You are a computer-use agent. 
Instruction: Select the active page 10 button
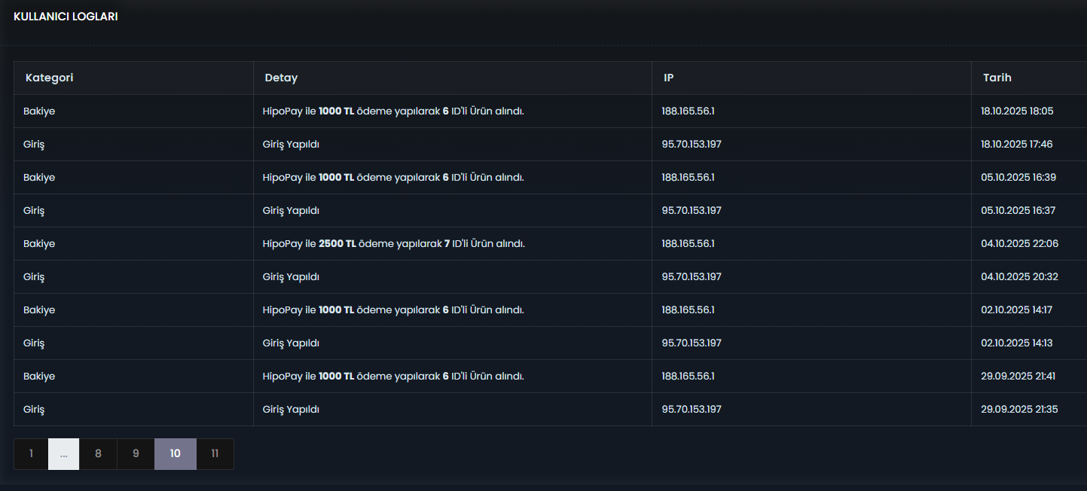pos(176,454)
